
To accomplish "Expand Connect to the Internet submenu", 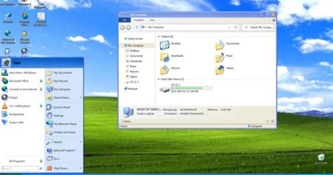I will (41, 89).
